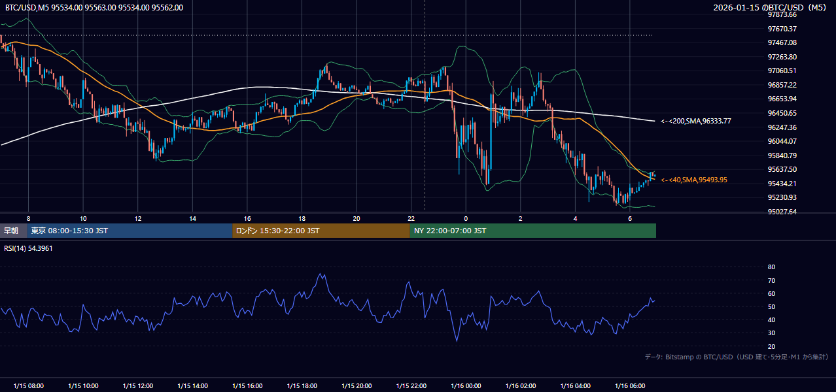This screenshot has width=836, height=392.
Task: Click price axis label 95637.50
Action: (782, 169)
